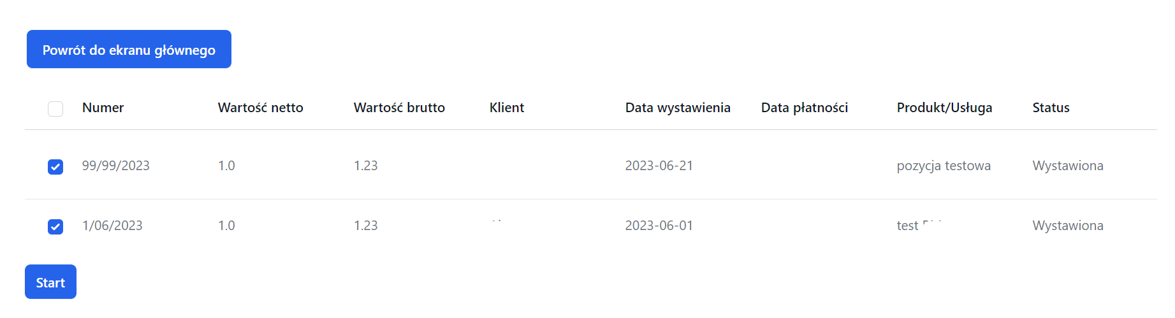Click Wystawiona status of invoice 99/99/2023
The width and height of the screenshot is (1175, 318).
click(x=1068, y=166)
